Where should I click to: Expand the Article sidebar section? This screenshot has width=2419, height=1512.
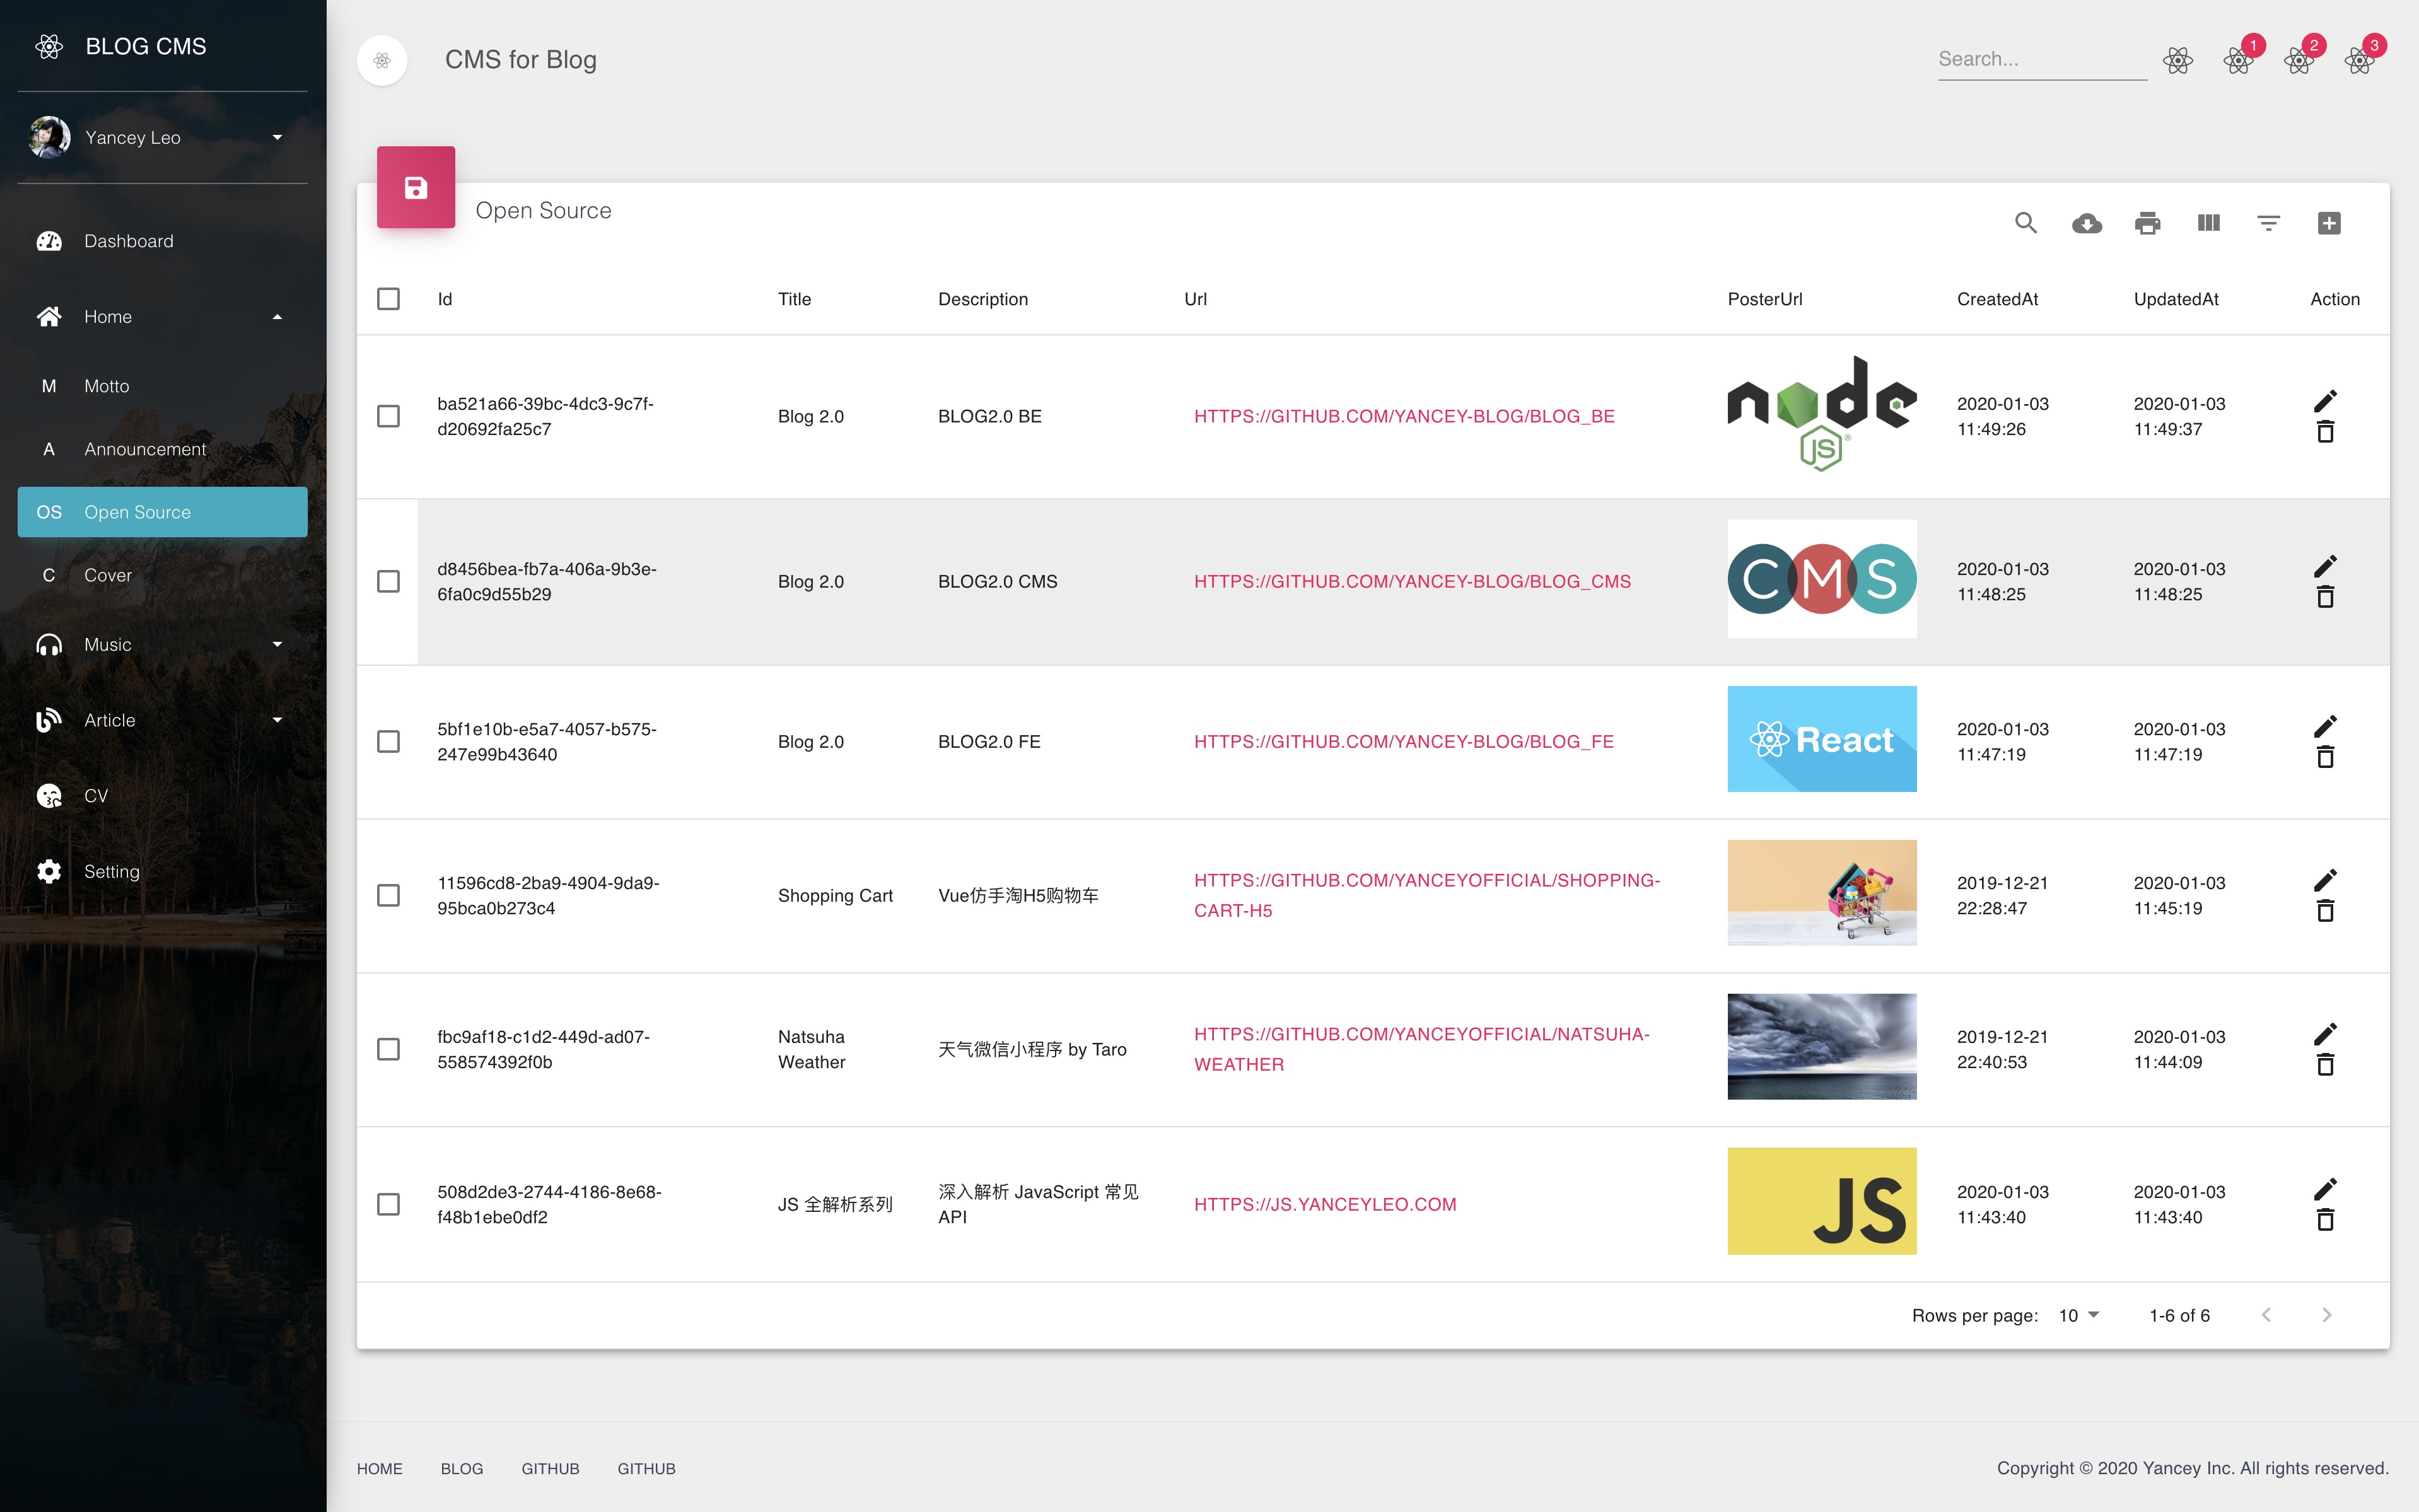click(162, 720)
